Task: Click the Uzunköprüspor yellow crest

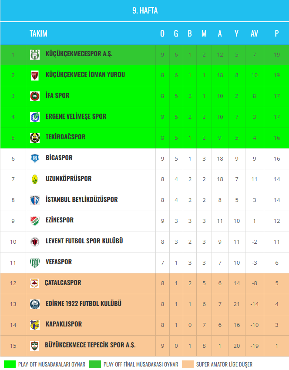Action: (35, 179)
